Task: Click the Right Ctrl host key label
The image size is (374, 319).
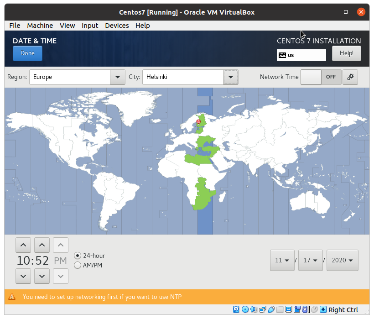Action: coord(343,310)
